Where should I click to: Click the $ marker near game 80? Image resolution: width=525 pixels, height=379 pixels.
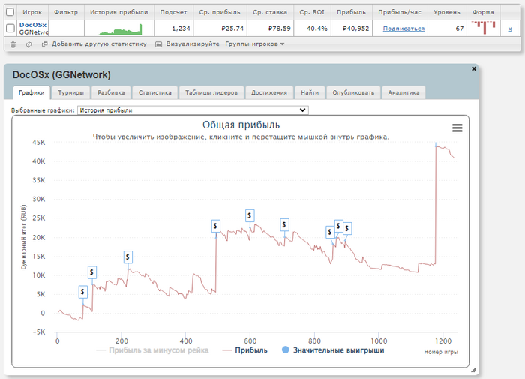point(82,292)
